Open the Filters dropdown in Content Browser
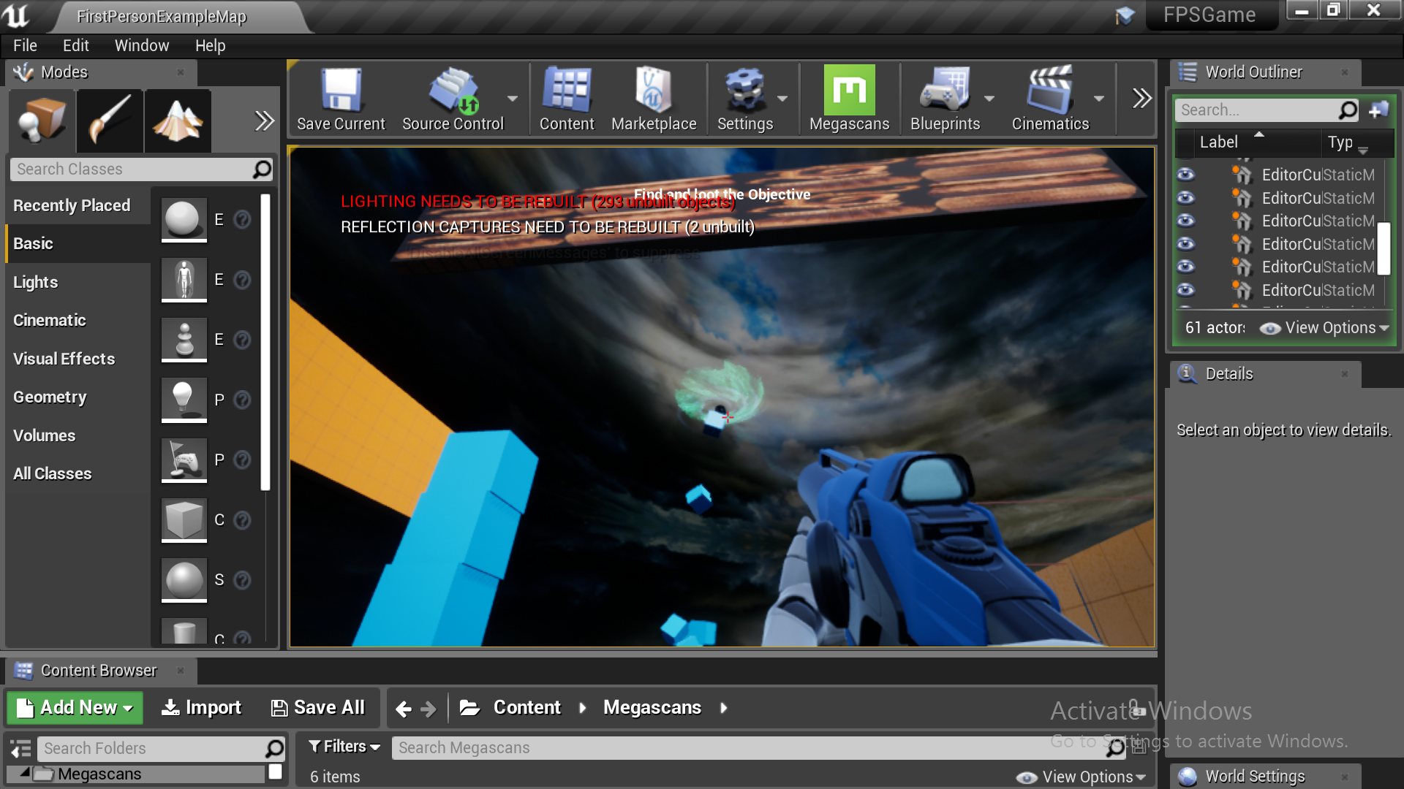The image size is (1404, 789). point(344,747)
